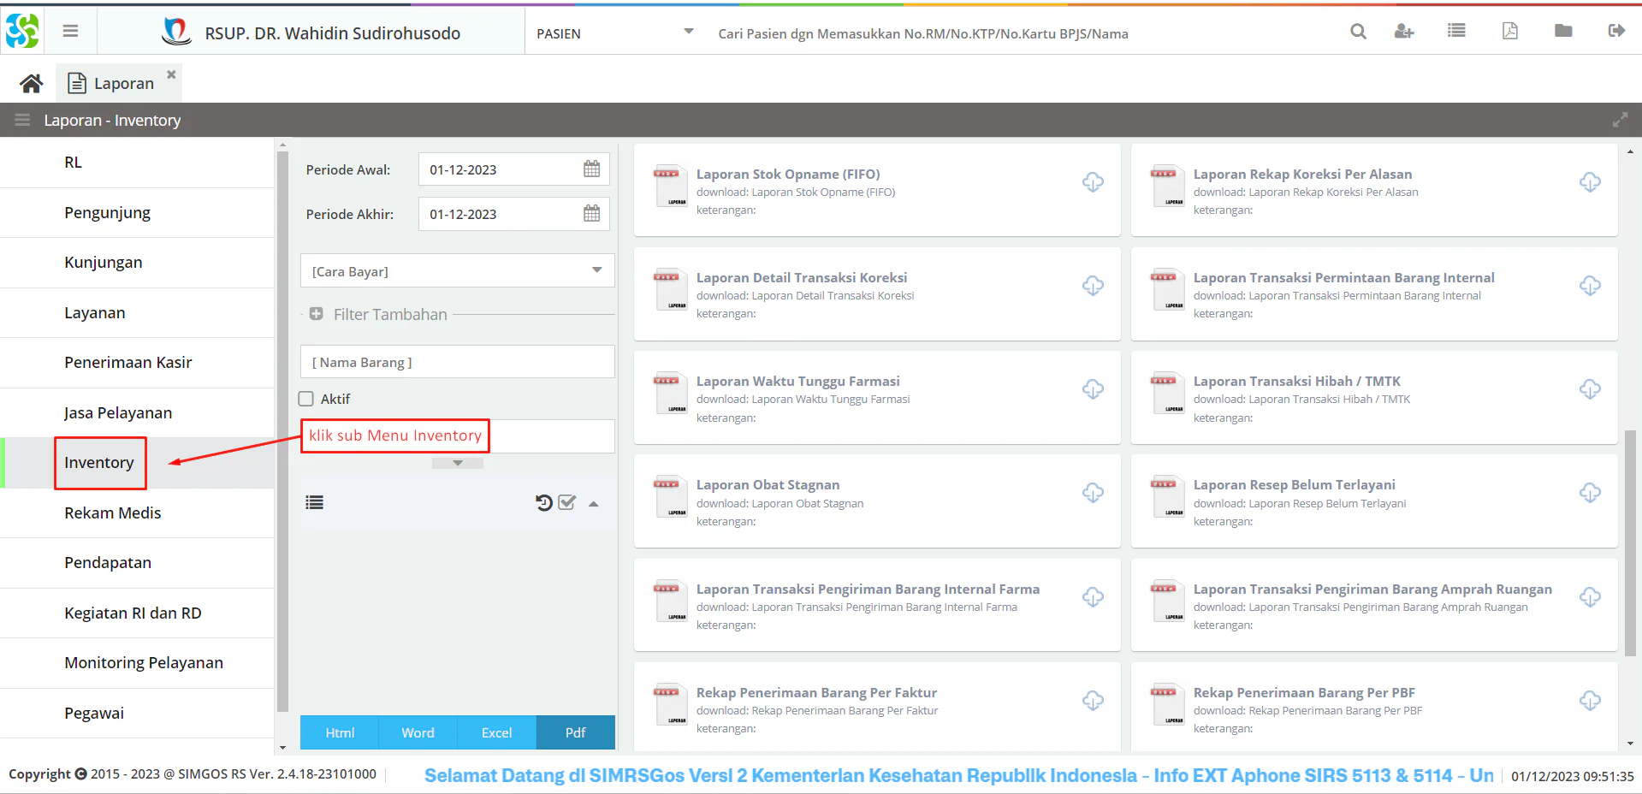Select the Inventory menu item
Screen dimensions: 1642x794
[x=137, y=463]
